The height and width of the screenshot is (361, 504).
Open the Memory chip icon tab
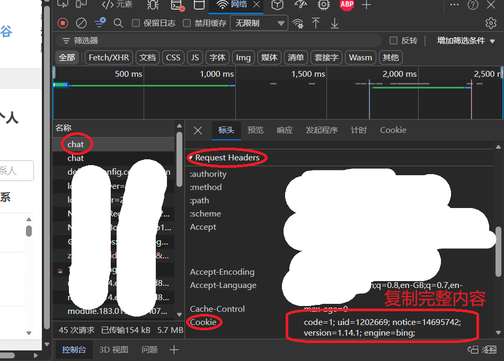[324, 4]
